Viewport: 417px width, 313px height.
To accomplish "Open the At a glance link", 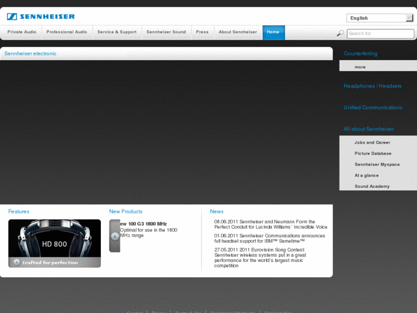I will click(x=367, y=175).
